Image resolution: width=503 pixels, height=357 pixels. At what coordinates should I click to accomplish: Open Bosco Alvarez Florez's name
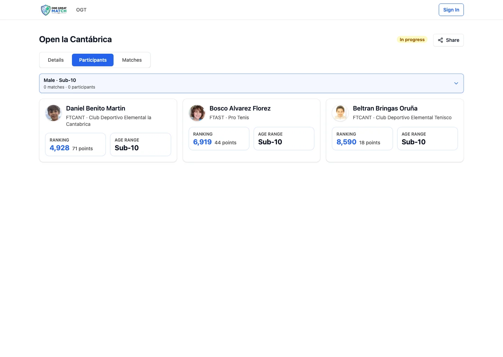pos(240,108)
